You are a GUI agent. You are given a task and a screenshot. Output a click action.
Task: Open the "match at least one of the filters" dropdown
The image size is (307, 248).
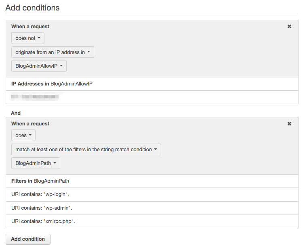point(86,149)
